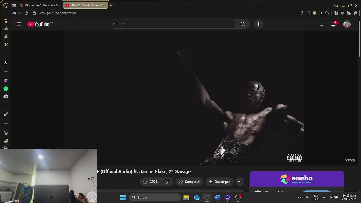
Task: Open YouTube guide hamburger menu
Action: tap(19, 24)
